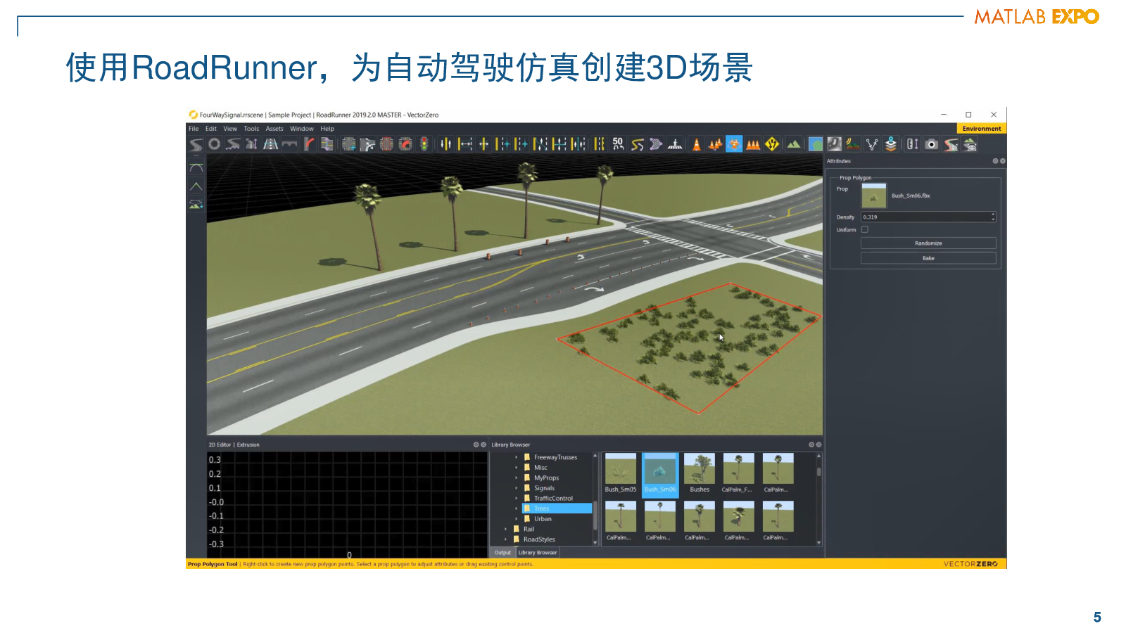This screenshot has width=1126, height=633.
Task: Select the Bush_Sm06 thumbnail
Action: [x=660, y=475]
